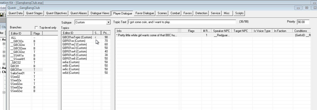Image resolution: width=317 pixels, height=110 pixels.
Task: Click the __Redguar... Speaker NPC cell
Action: (221, 35)
